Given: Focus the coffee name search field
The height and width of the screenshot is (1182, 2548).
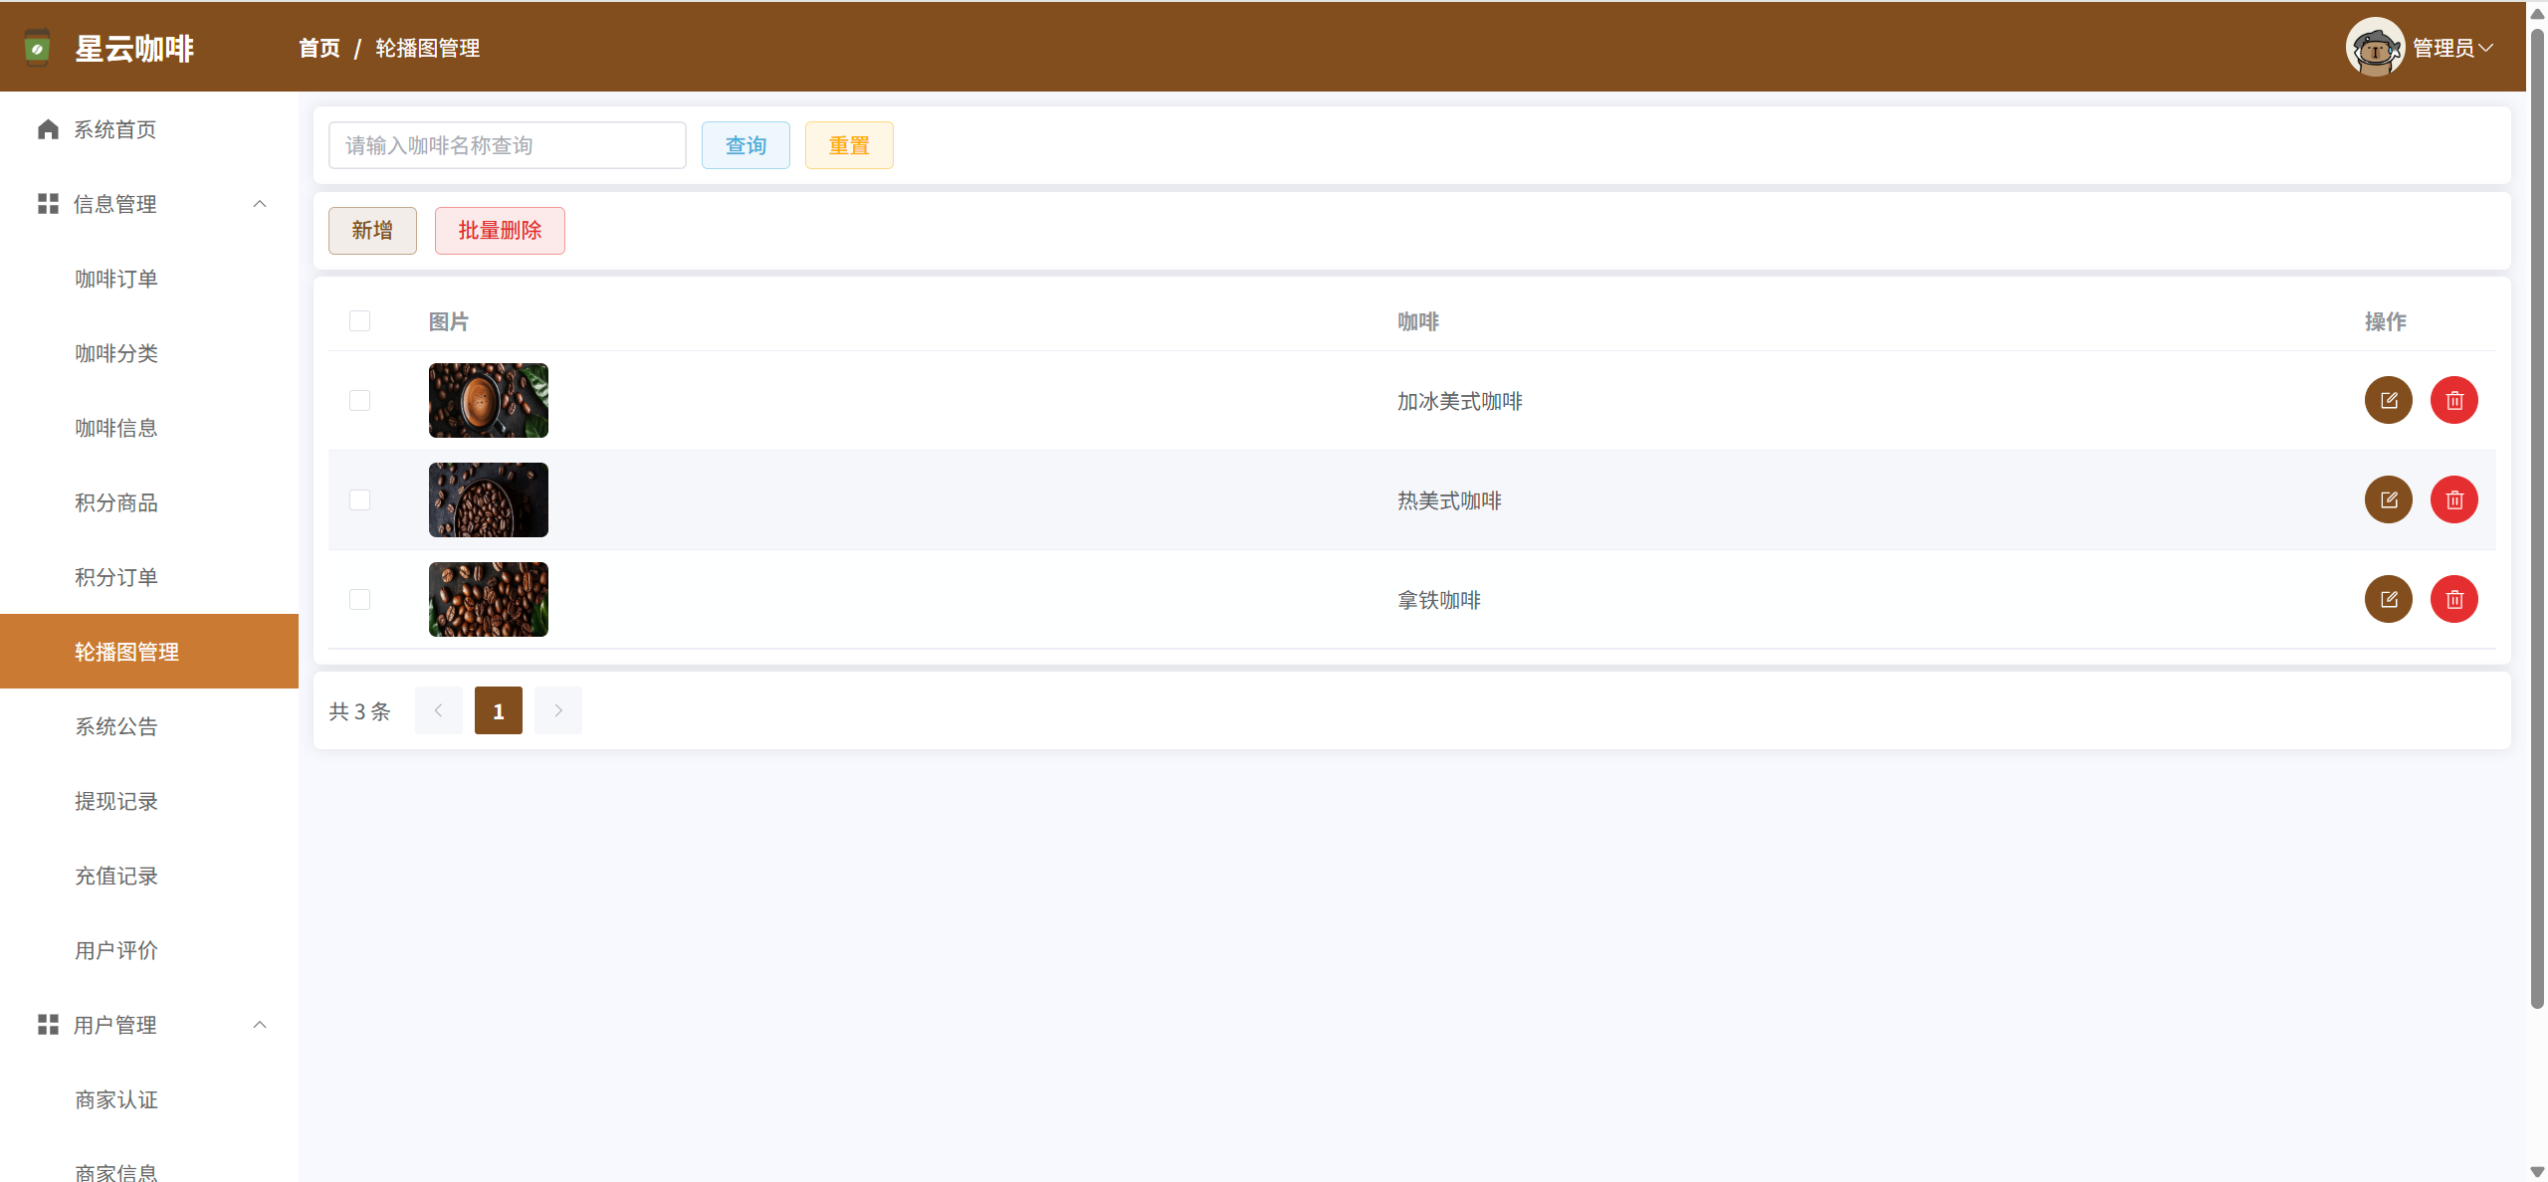Looking at the screenshot, I should click(x=507, y=145).
